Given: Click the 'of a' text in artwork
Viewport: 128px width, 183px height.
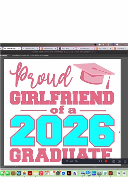Looking at the screenshot, I should click(63, 110).
